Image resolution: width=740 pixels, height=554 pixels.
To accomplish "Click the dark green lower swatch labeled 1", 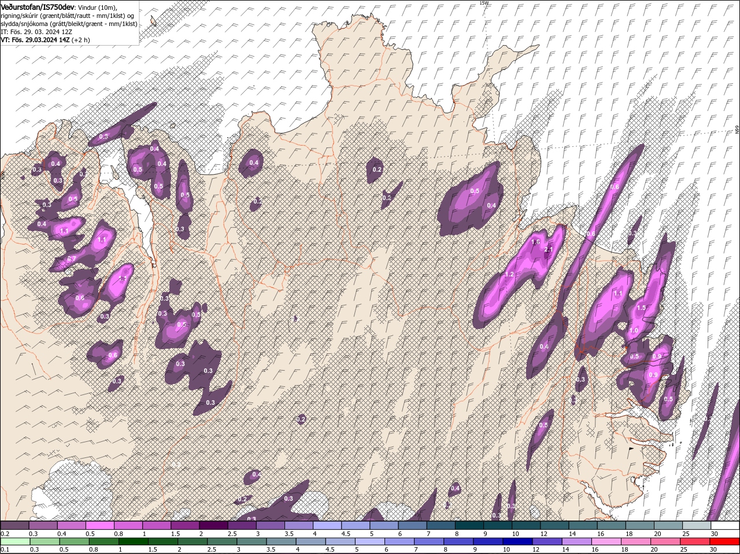I will [133, 542].
